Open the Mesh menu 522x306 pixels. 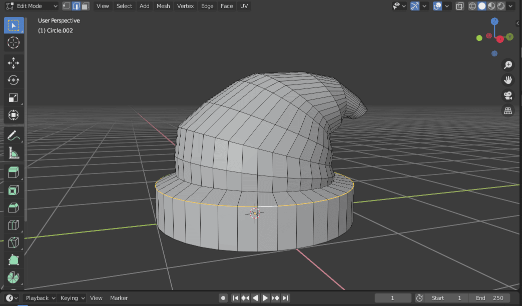coord(162,6)
